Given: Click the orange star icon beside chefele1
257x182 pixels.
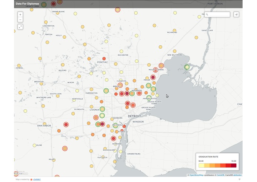Looking at the screenshot, I should tap(31, 179).
